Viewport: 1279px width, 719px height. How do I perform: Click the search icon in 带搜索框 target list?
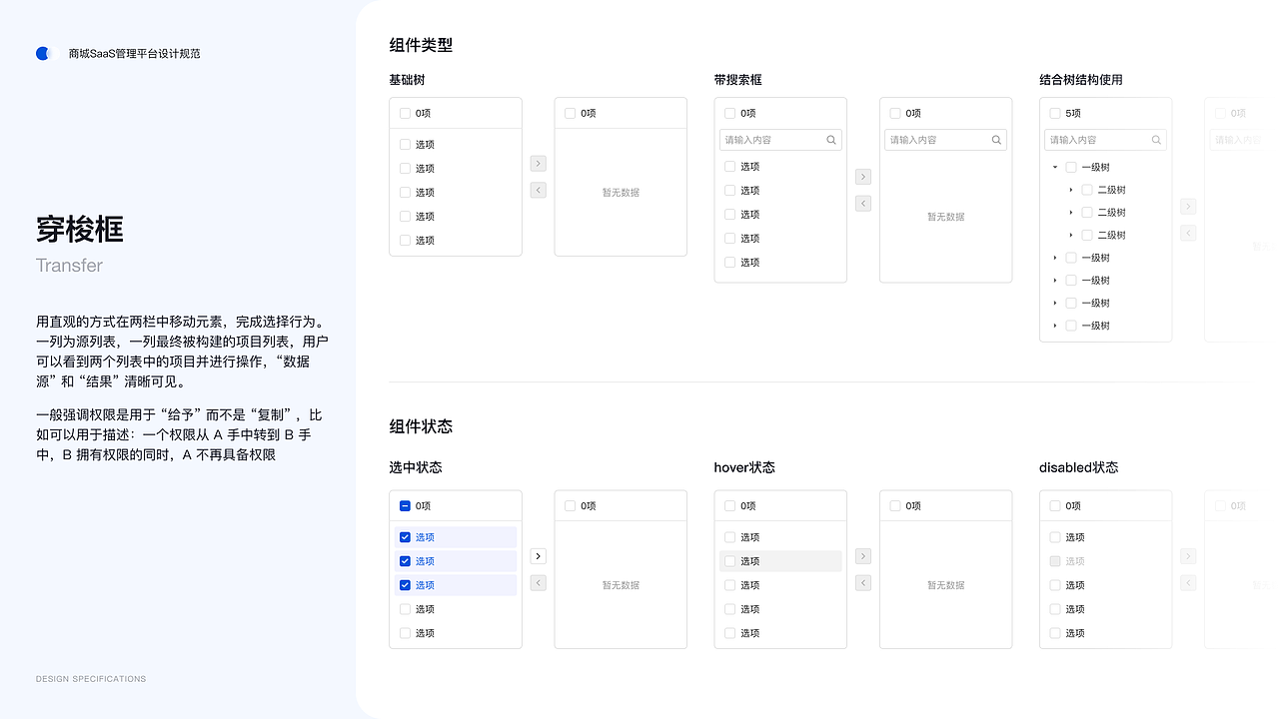[996, 140]
